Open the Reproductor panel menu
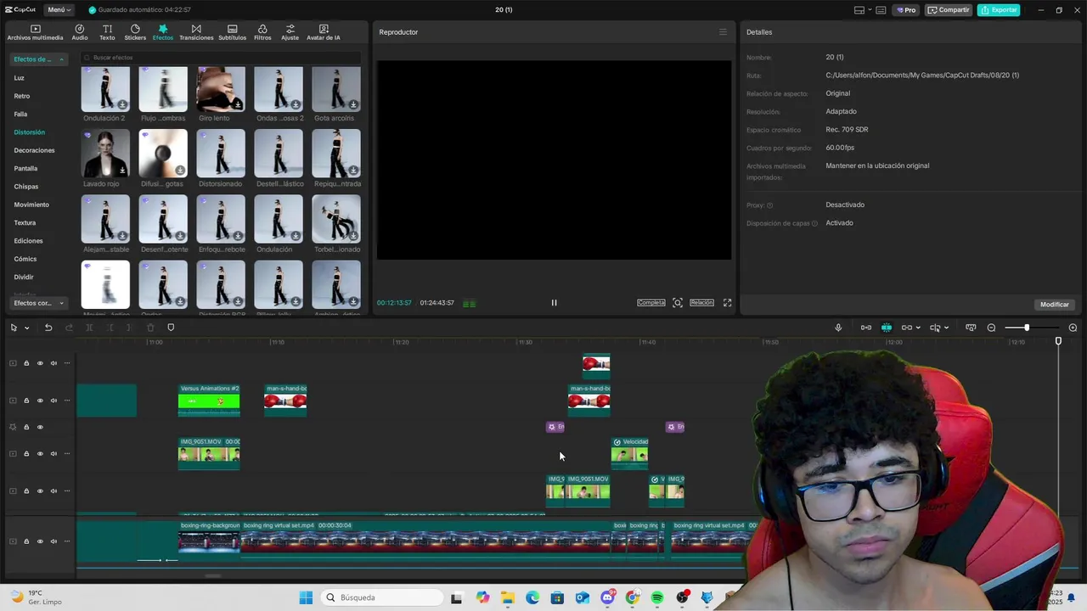The width and height of the screenshot is (1087, 611). click(723, 32)
